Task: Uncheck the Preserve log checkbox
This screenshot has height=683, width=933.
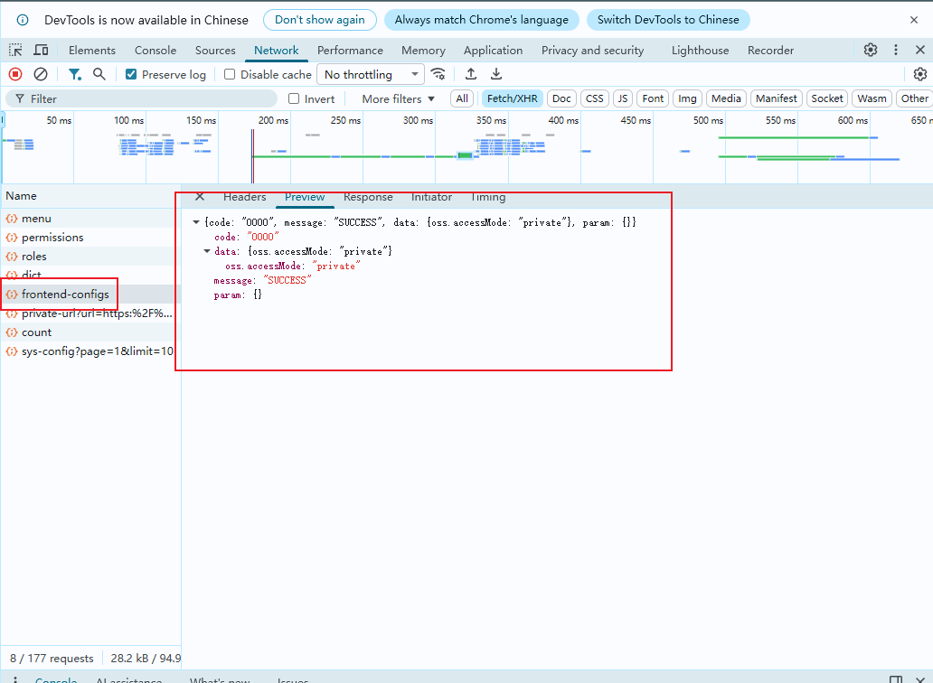Action: pyautogui.click(x=132, y=75)
